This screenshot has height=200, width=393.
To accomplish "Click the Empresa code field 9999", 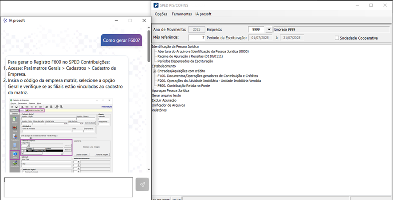I will coord(257,30).
